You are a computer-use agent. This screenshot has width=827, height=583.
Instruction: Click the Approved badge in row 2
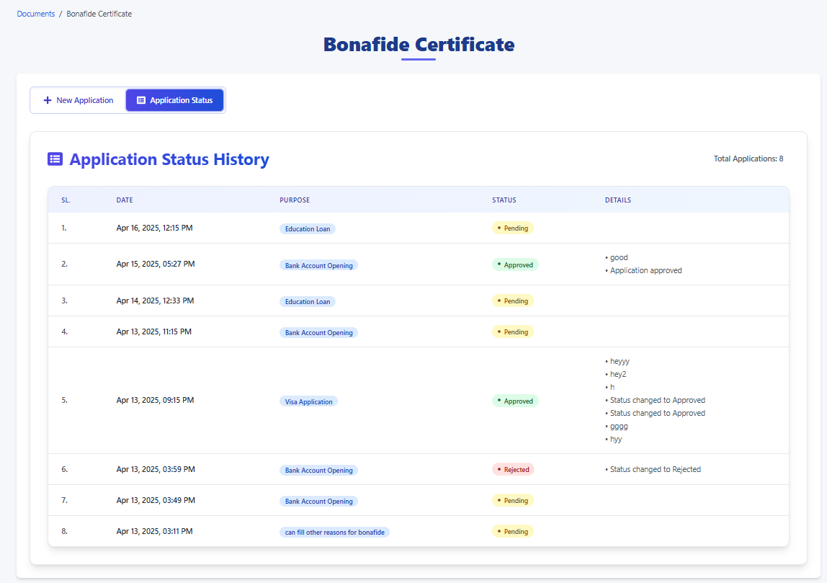coord(515,265)
